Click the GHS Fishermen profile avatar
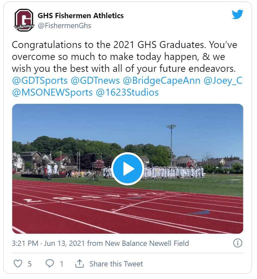The height and width of the screenshot is (279, 257). point(23,21)
